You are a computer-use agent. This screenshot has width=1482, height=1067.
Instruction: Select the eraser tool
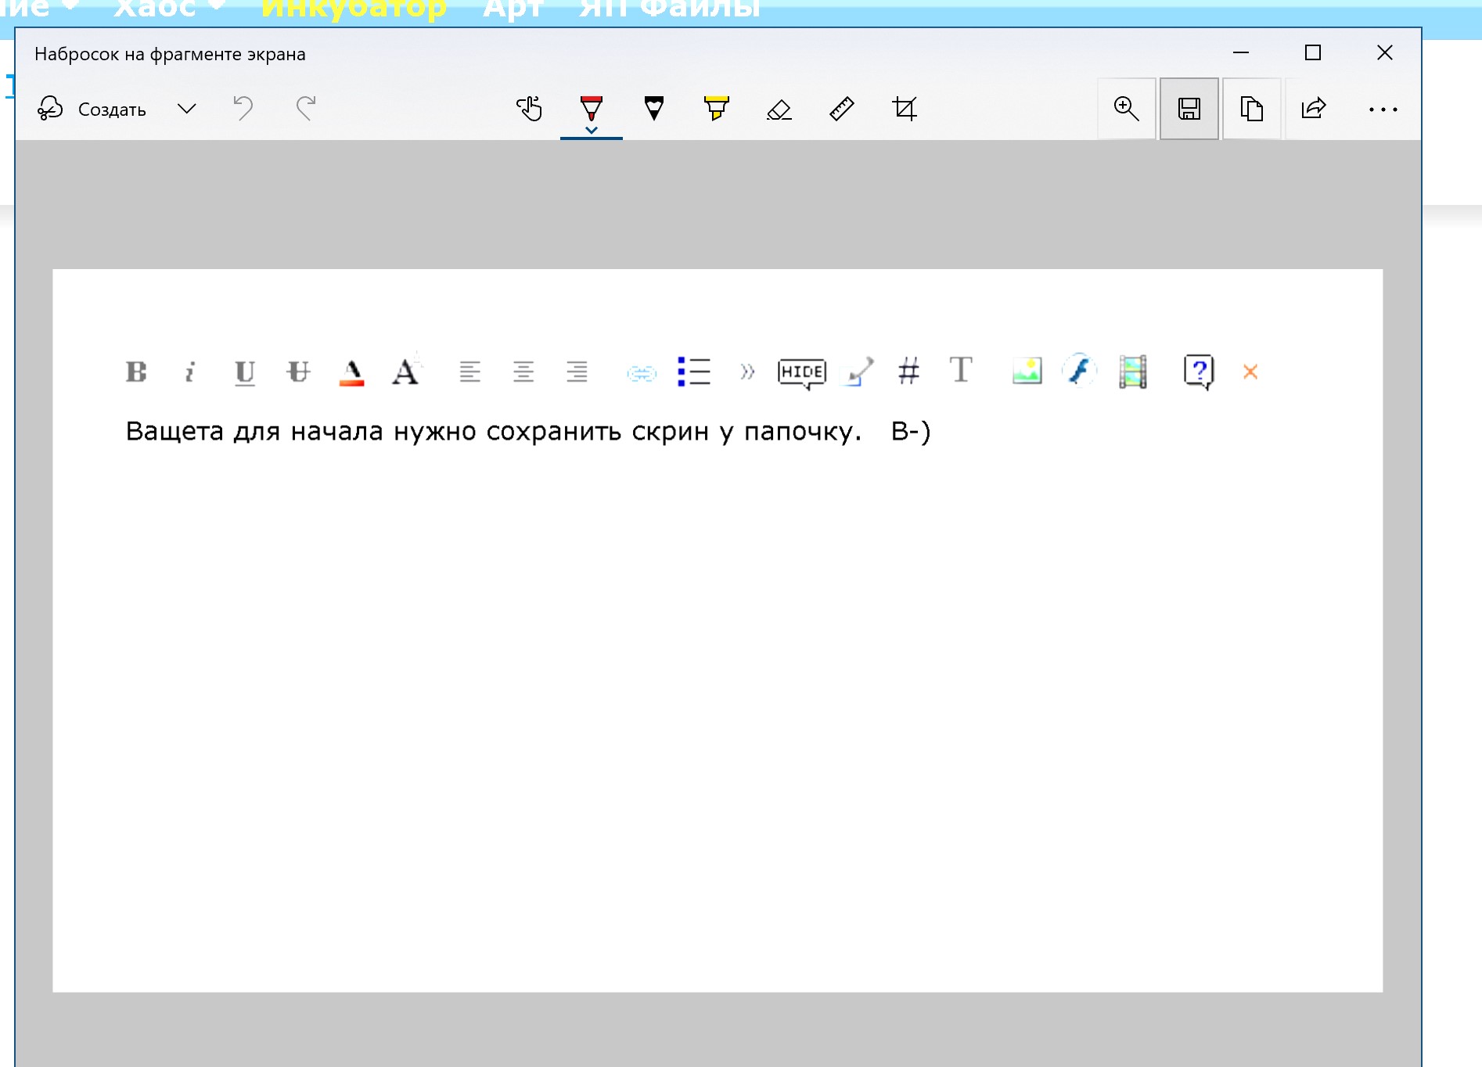(779, 109)
